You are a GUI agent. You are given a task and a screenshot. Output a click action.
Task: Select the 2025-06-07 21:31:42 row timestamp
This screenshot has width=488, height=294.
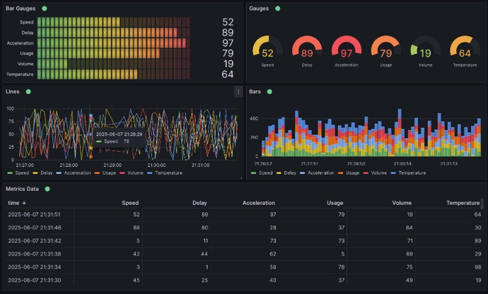(35, 240)
